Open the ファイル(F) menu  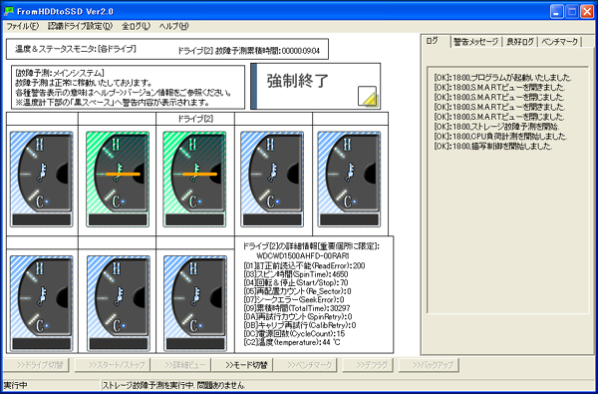click(23, 26)
